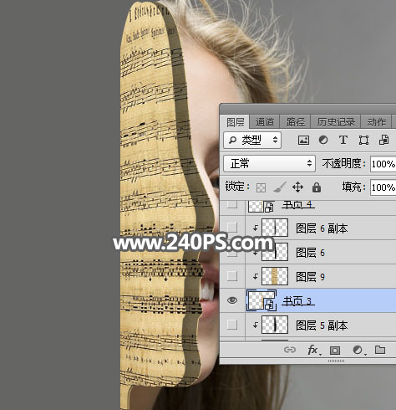Switch to the 图层 tab
The width and height of the screenshot is (396, 410).
coord(236,122)
